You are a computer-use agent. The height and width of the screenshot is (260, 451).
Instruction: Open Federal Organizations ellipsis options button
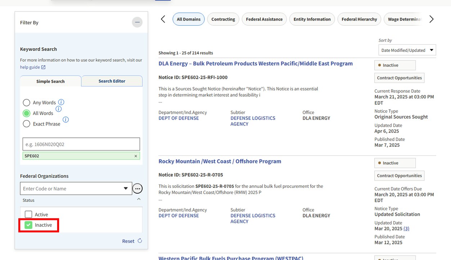pos(137,189)
